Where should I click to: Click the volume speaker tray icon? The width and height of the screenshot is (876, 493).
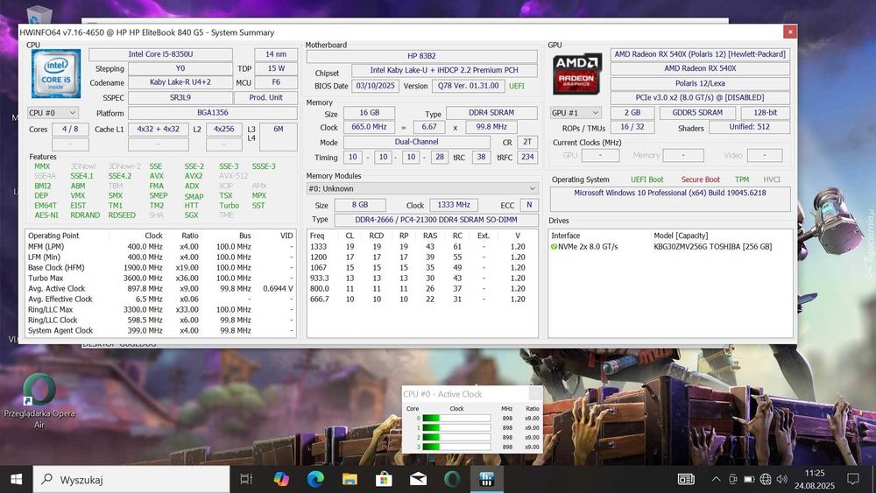pyautogui.click(x=781, y=479)
